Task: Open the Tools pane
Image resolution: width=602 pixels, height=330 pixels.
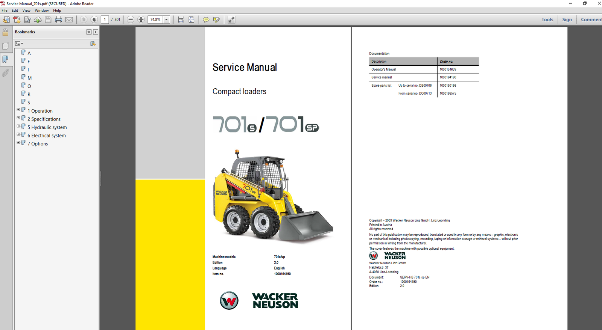Action: [547, 20]
